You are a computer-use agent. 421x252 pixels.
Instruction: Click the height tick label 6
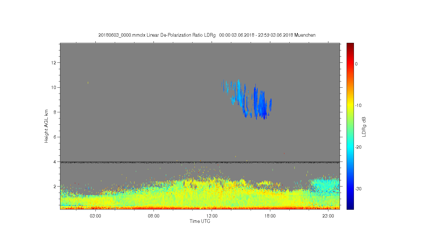[x=55, y=137]
